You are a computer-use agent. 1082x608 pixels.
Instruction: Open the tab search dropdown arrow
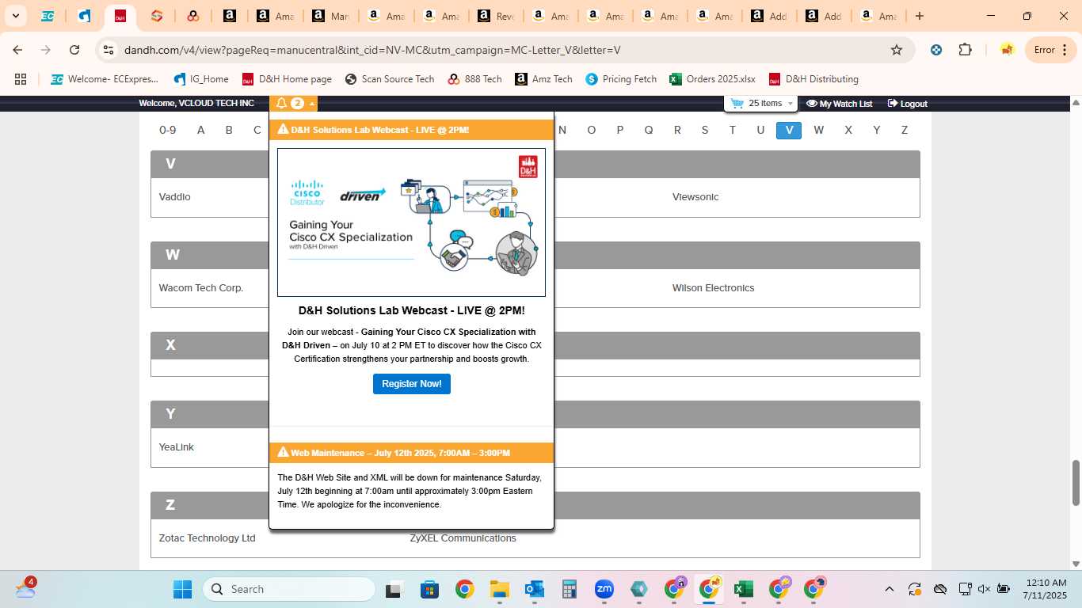click(16, 16)
